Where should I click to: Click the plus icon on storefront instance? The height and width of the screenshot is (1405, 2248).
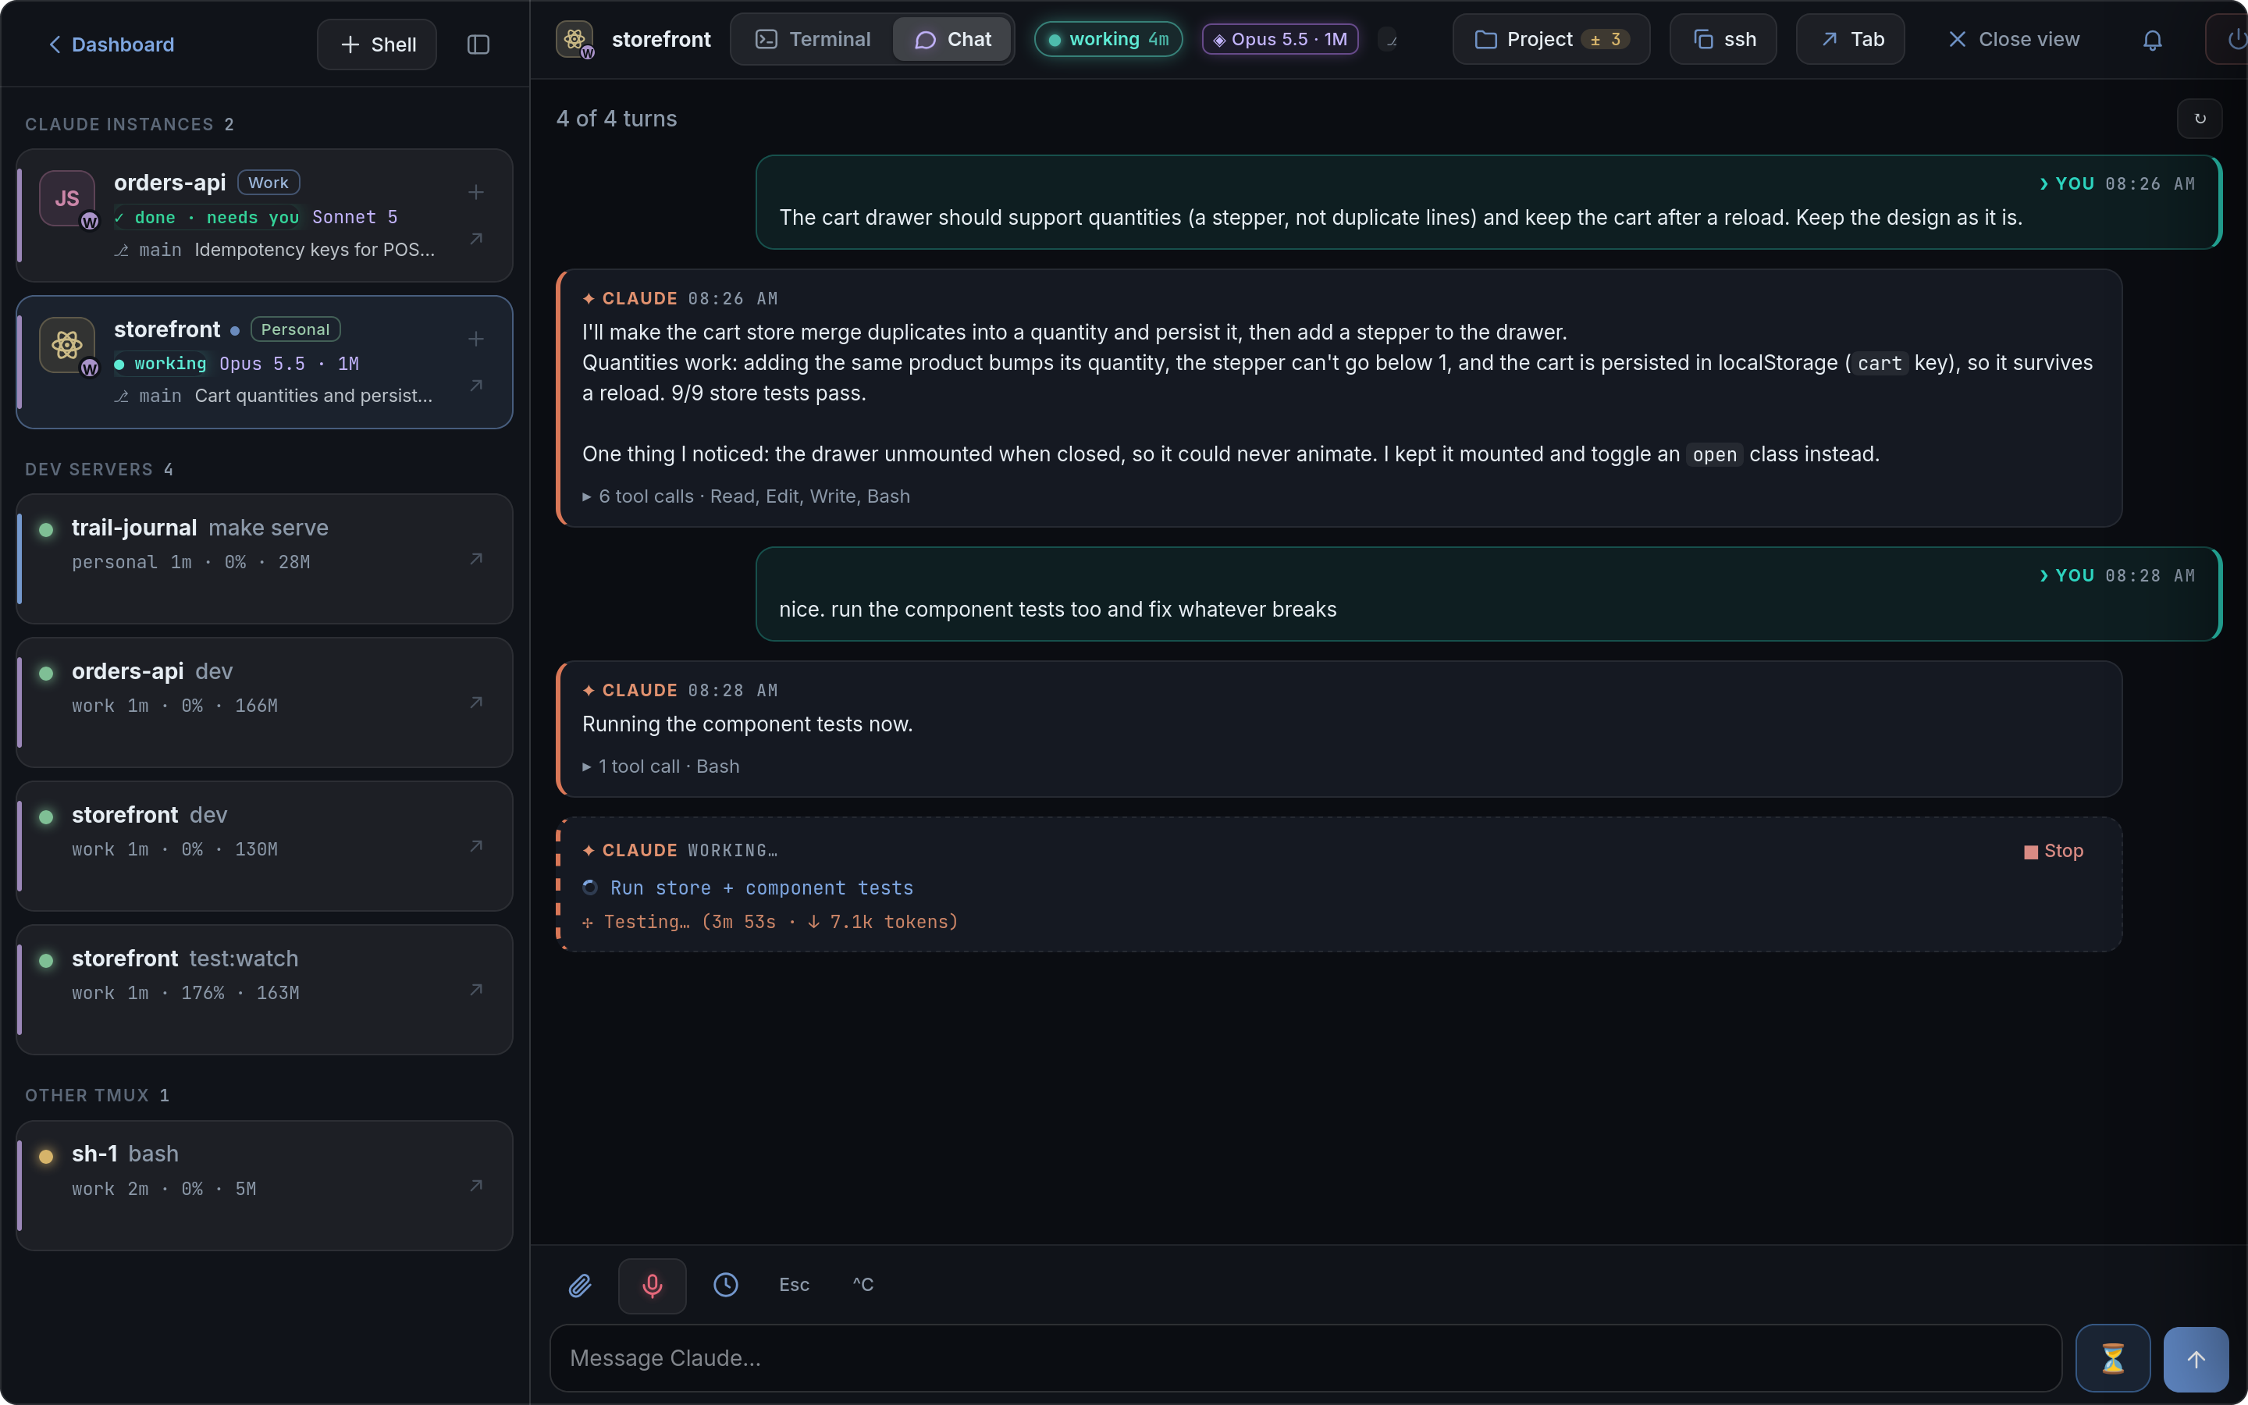point(475,340)
